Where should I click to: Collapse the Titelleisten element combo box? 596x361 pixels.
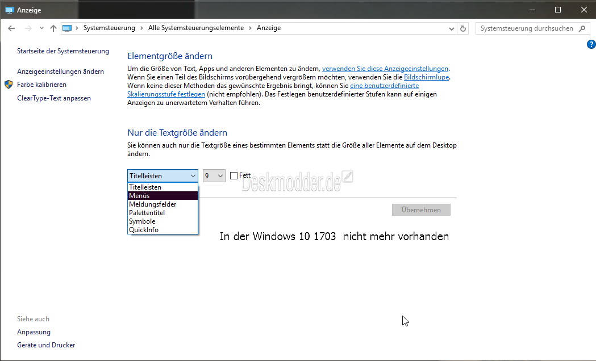pos(162,176)
